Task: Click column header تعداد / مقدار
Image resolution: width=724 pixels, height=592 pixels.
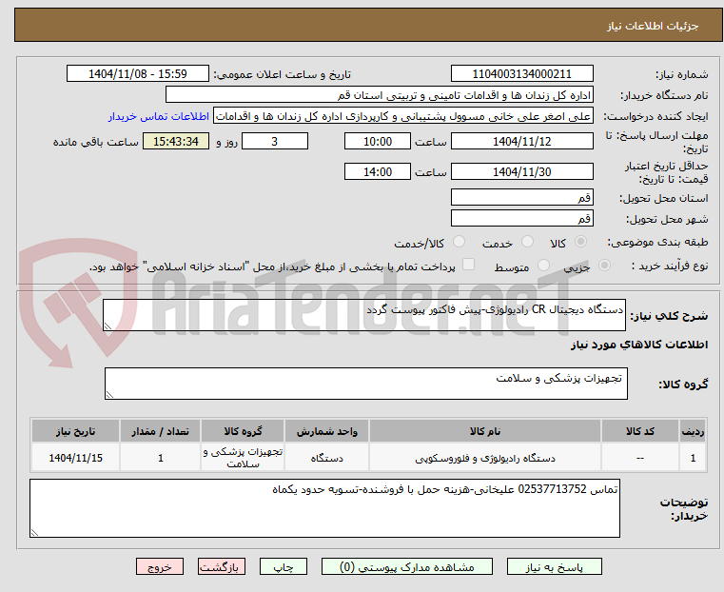Action: (x=160, y=431)
